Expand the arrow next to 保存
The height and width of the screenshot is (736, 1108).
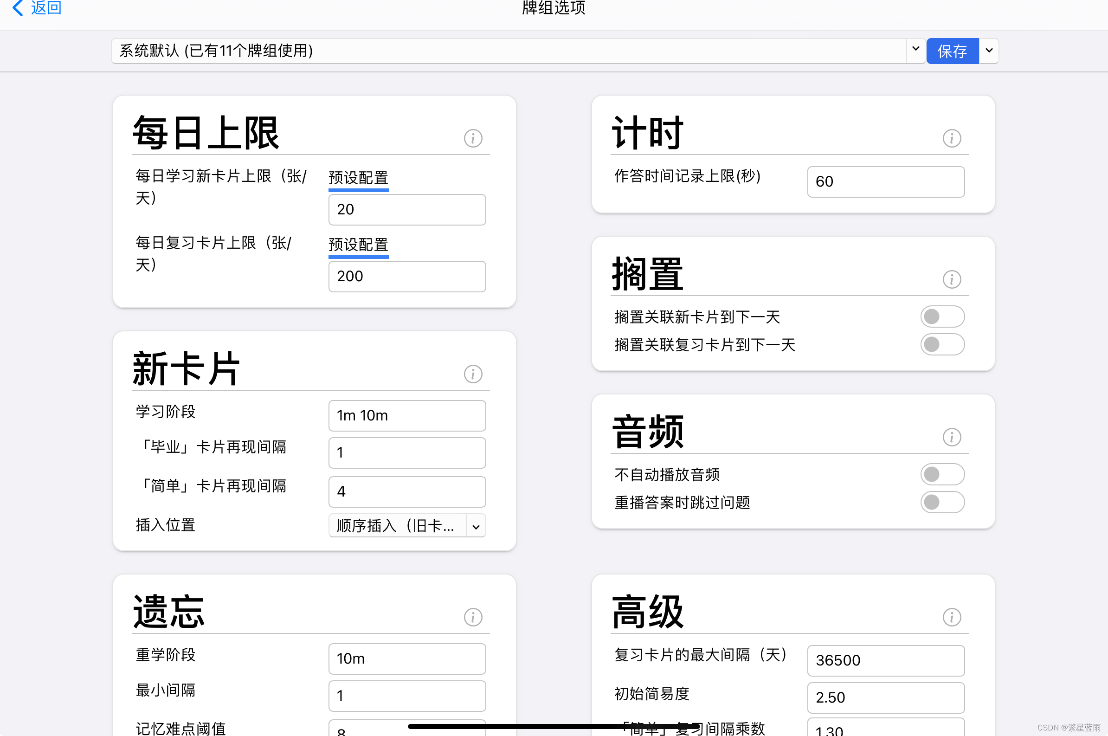989,51
